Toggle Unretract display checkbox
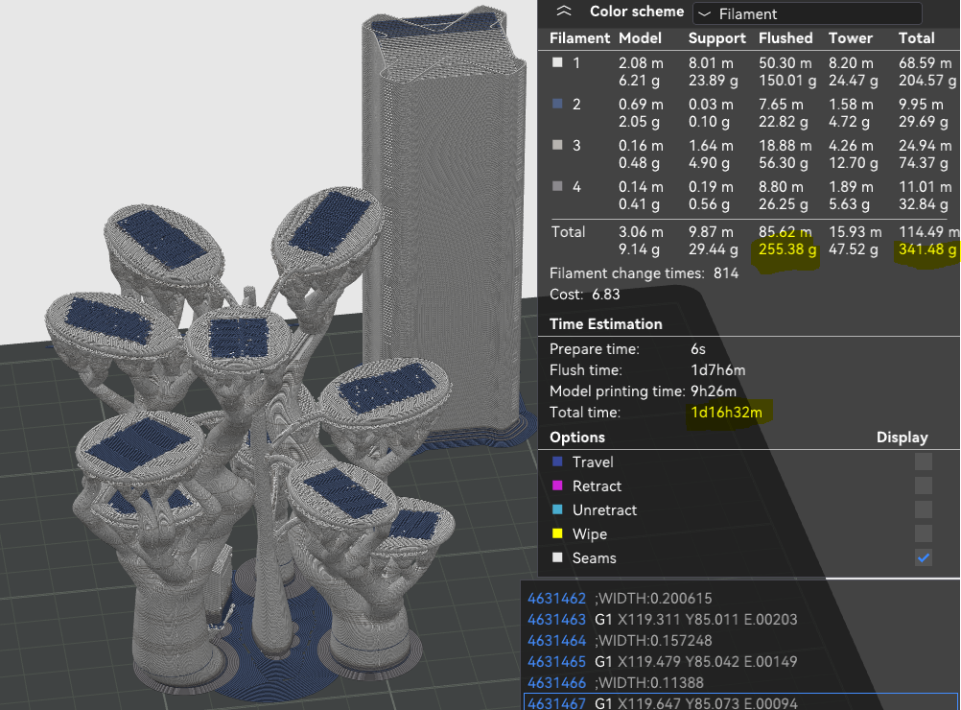This screenshot has width=961, height=710. point(923,509)
